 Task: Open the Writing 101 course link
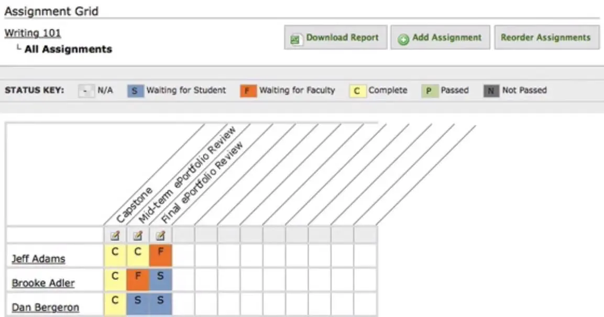[32, 33]
